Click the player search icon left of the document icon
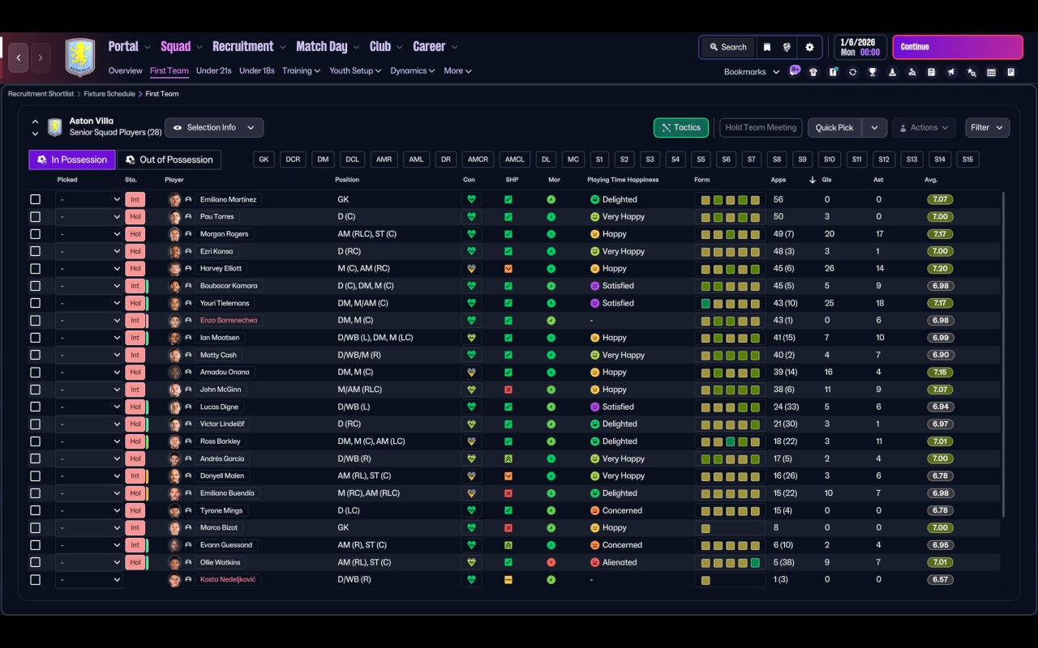1038x648 pixels. [912, 71]
